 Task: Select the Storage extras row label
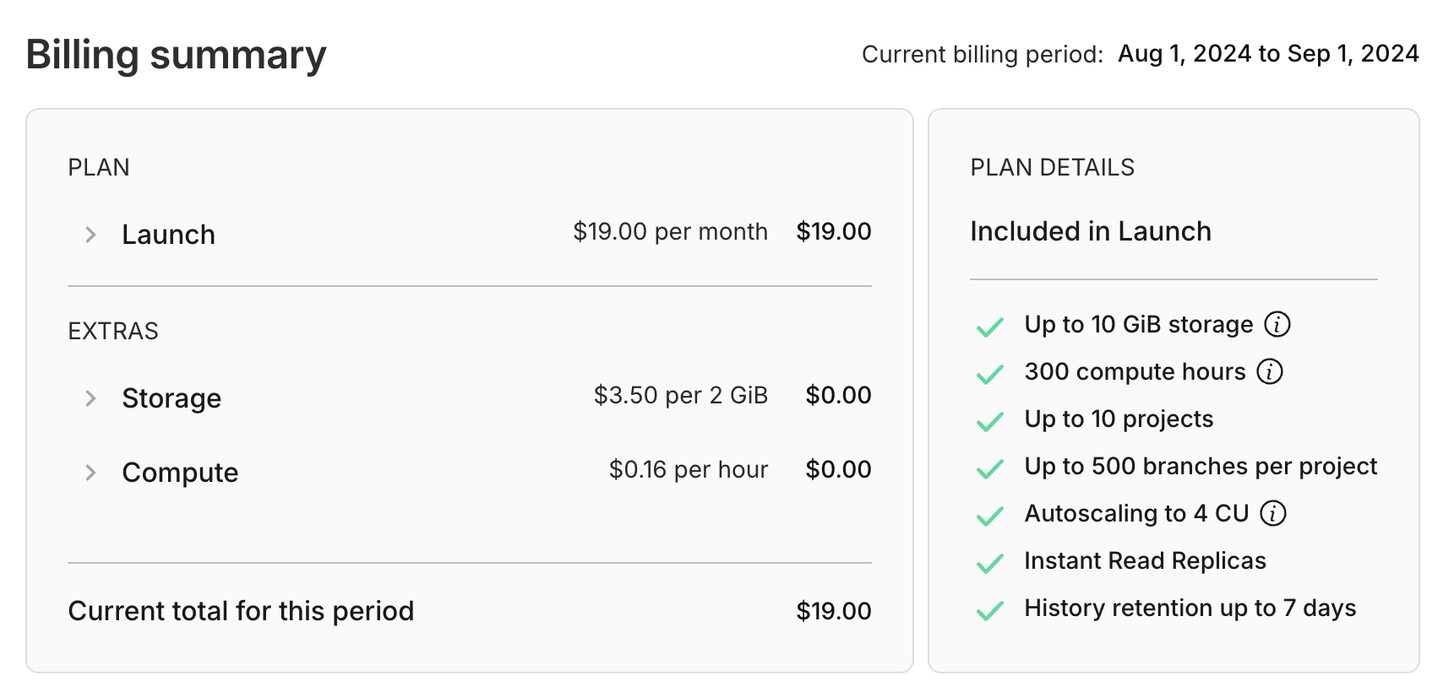pyautogui.click(x=172, y=398)
